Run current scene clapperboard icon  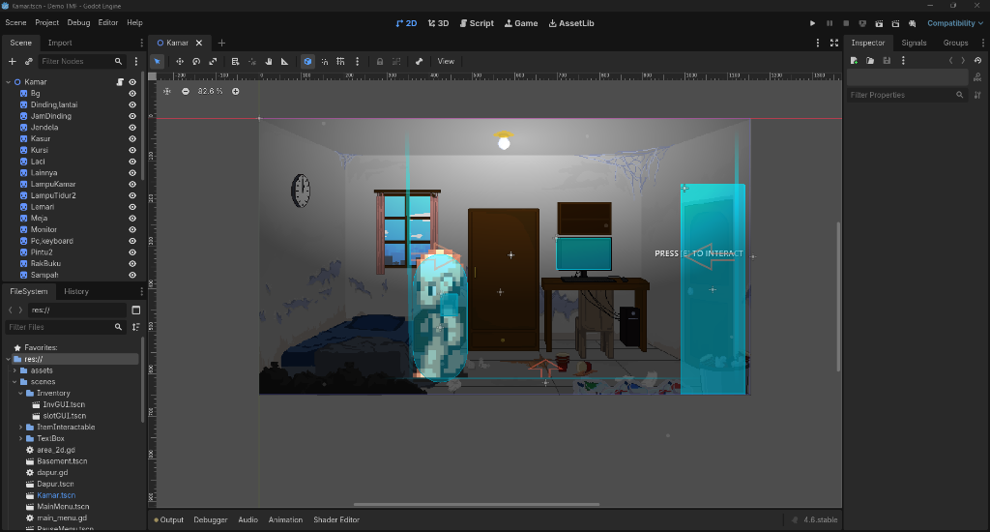tap(879, 23)
